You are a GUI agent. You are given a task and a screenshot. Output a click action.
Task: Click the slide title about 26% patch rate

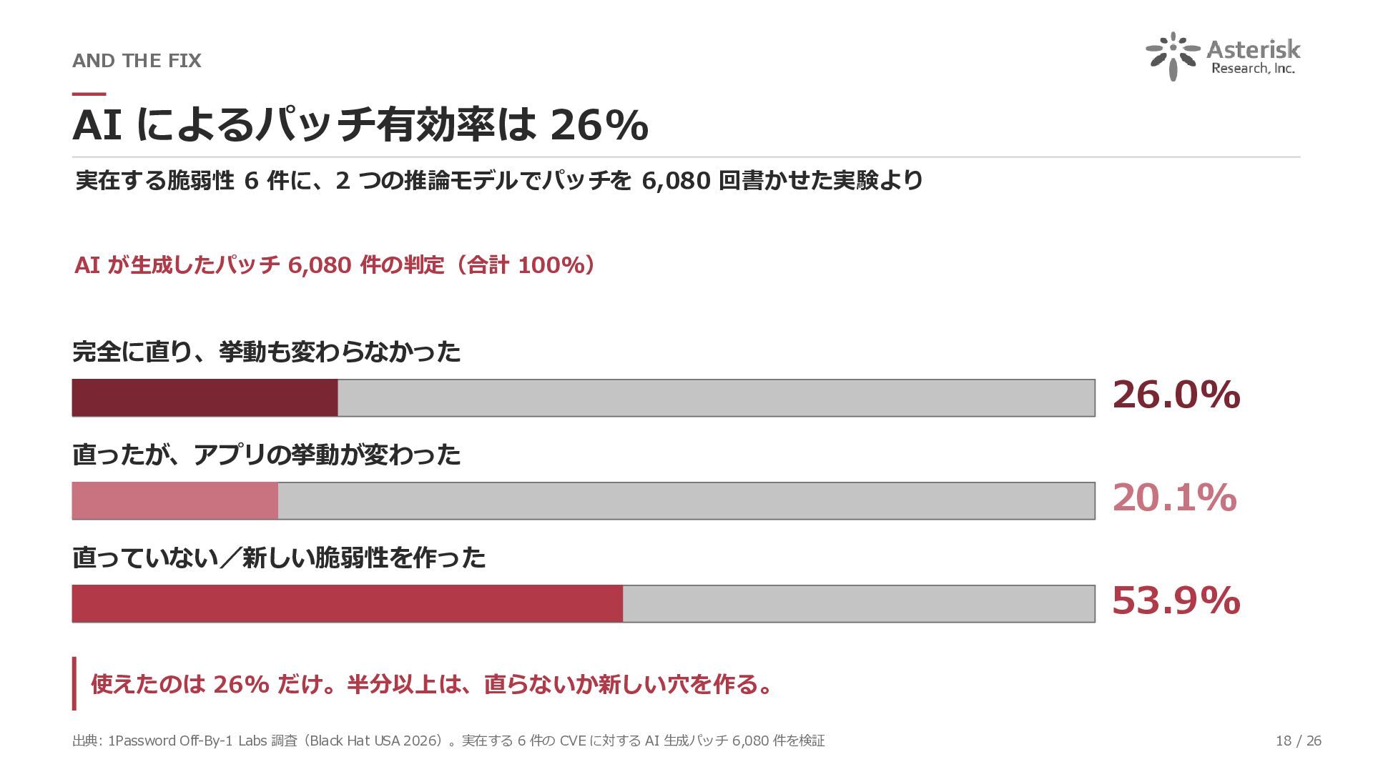[x=360, y=125]
